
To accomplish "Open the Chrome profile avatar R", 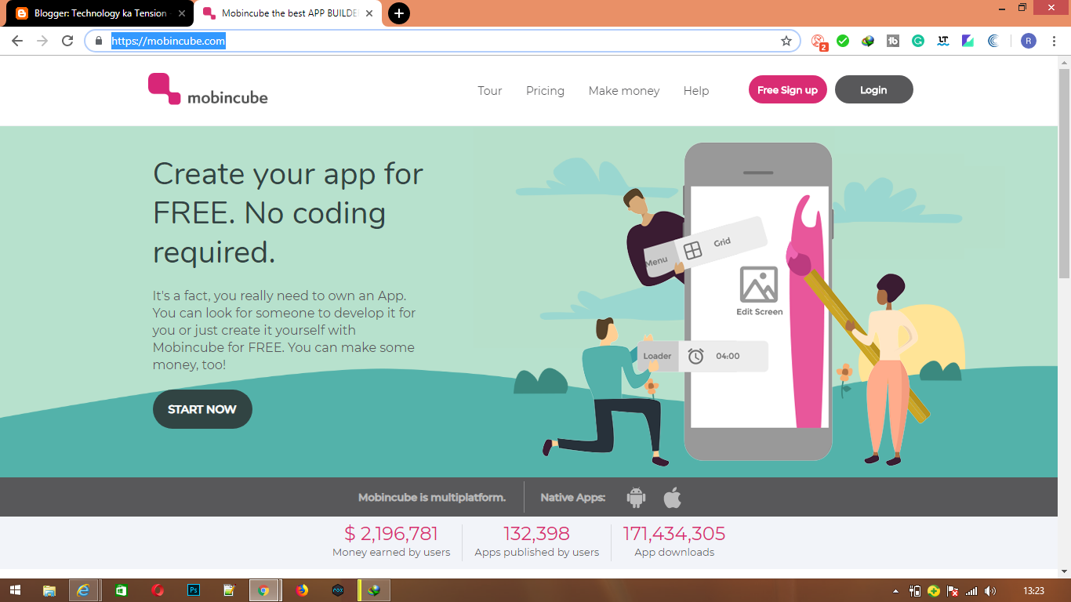I will [x=1028, y=41].
